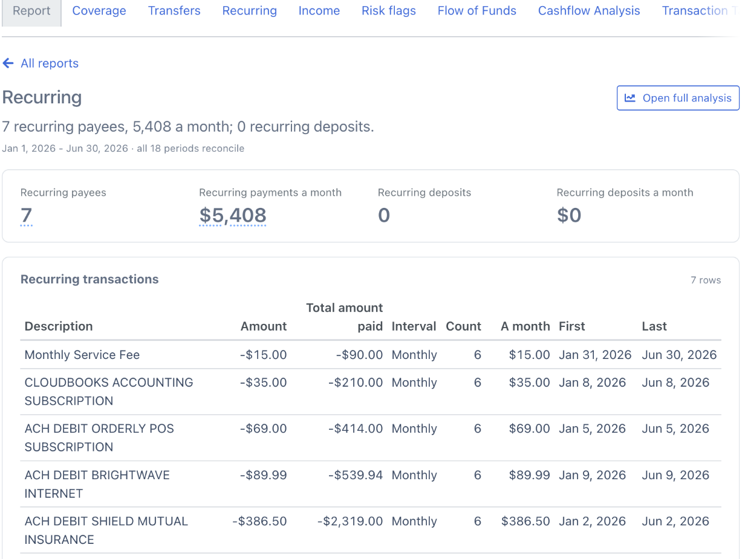Image resolution: width=745 pixels, height=559 pixels.
Task: Click the date range reconcile subtitle
Action: pyautogui.click(x=123, y=148)
